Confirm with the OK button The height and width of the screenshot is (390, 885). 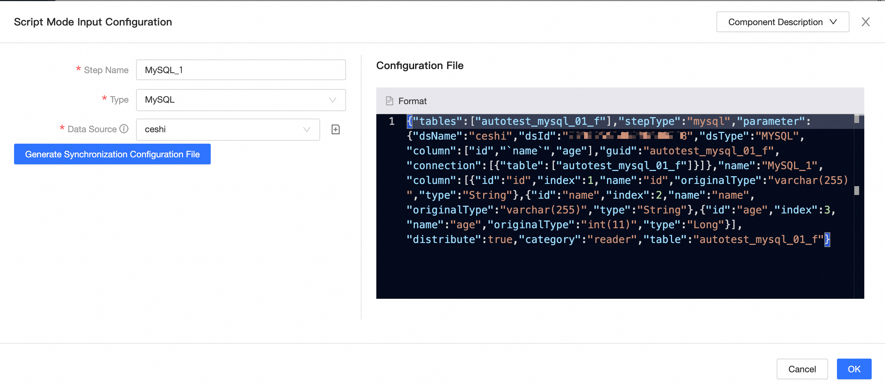[854, 369]
